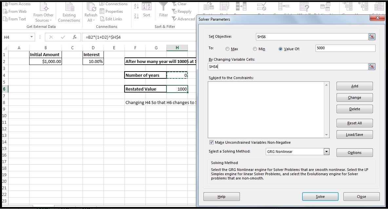Click range selector icon for Set Objective
This screenshot has width=388, height=209.
click(x=372, y=37)
